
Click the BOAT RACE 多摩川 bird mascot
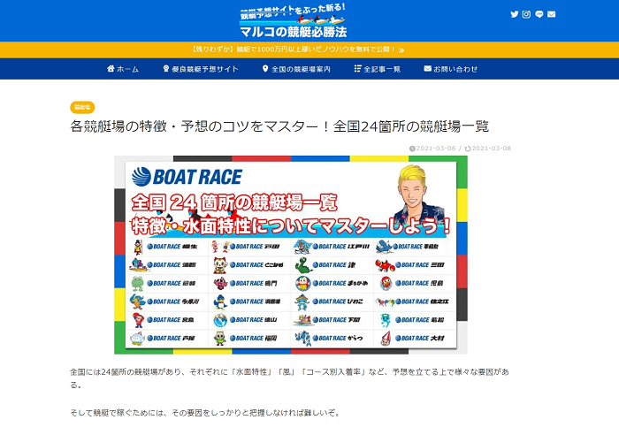(x=137, y=301)
